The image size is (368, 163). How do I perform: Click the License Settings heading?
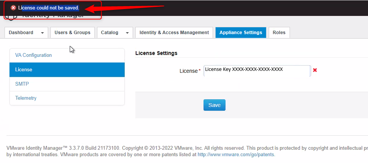click(x=156, y=53)
